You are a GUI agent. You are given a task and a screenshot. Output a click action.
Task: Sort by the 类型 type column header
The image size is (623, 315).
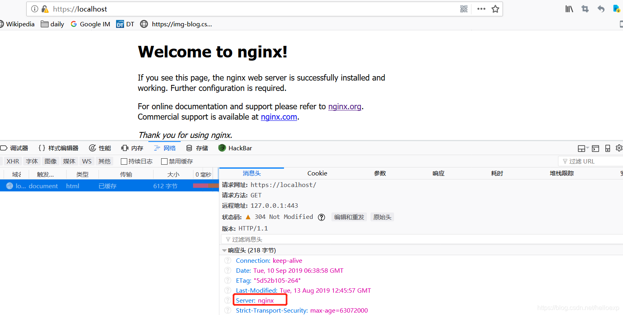(83, 174)
